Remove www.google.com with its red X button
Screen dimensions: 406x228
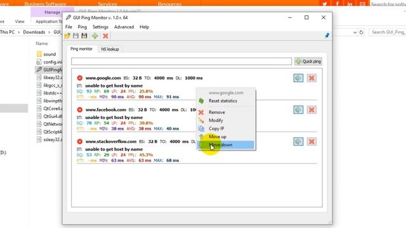(311, 78)
